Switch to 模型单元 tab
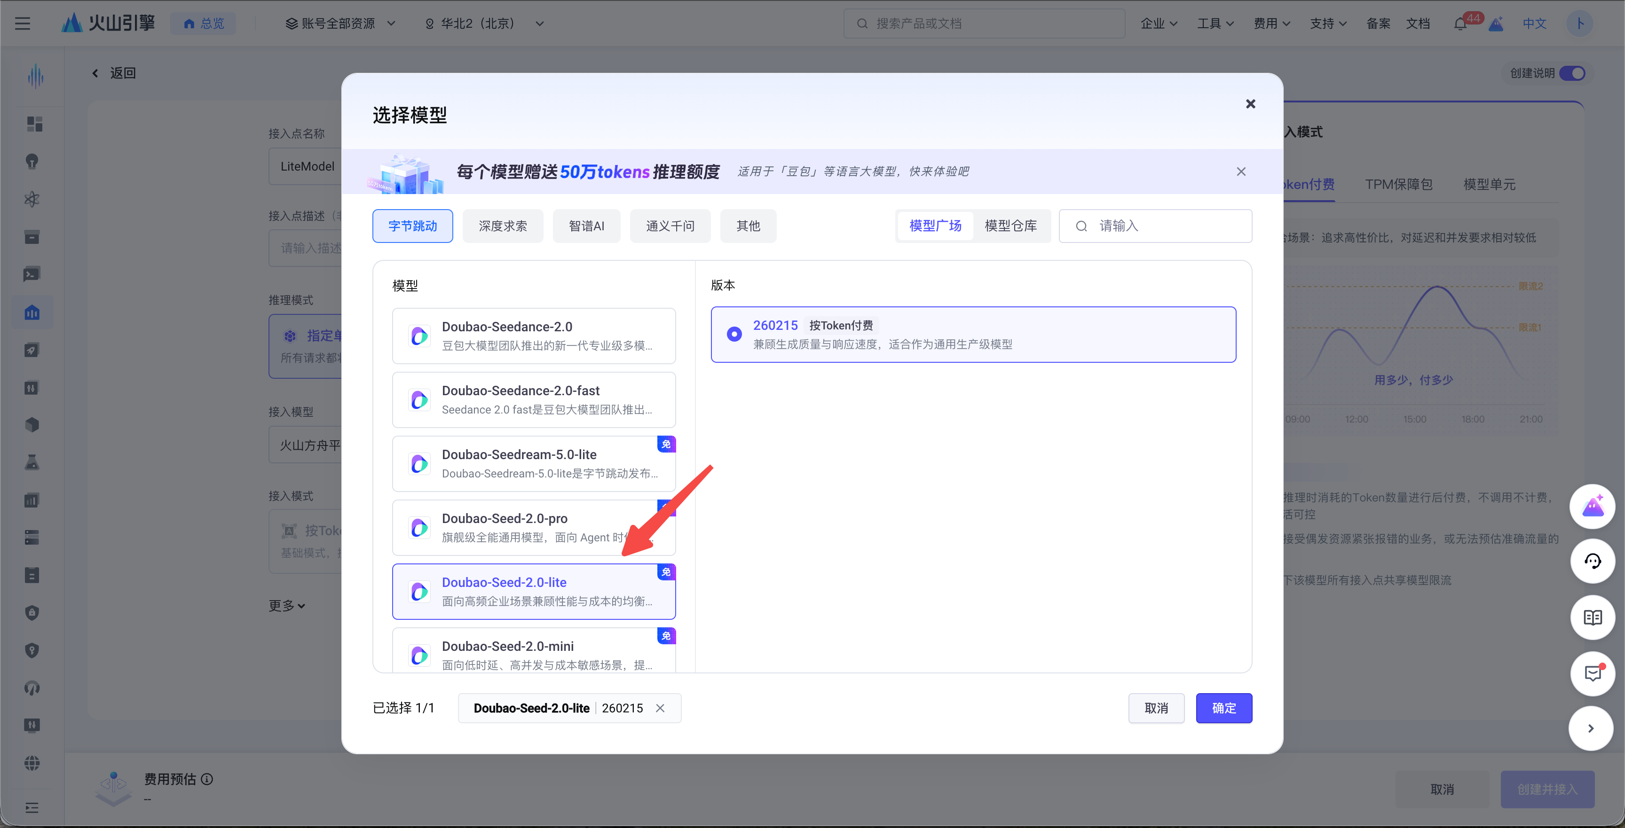Image resolution: width=1625 pixels, height=828 pixels. pyautogui.click(x=1490, y=184)
